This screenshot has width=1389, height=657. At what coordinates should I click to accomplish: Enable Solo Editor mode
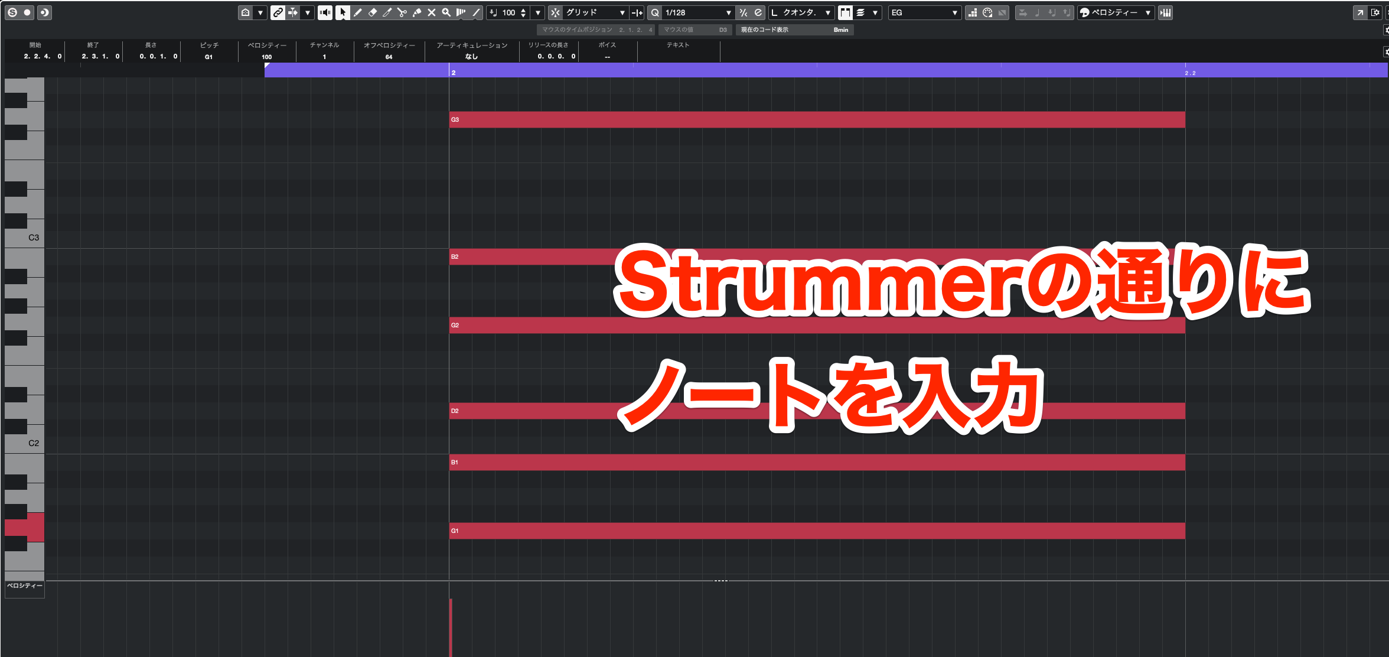coord(12,12)
